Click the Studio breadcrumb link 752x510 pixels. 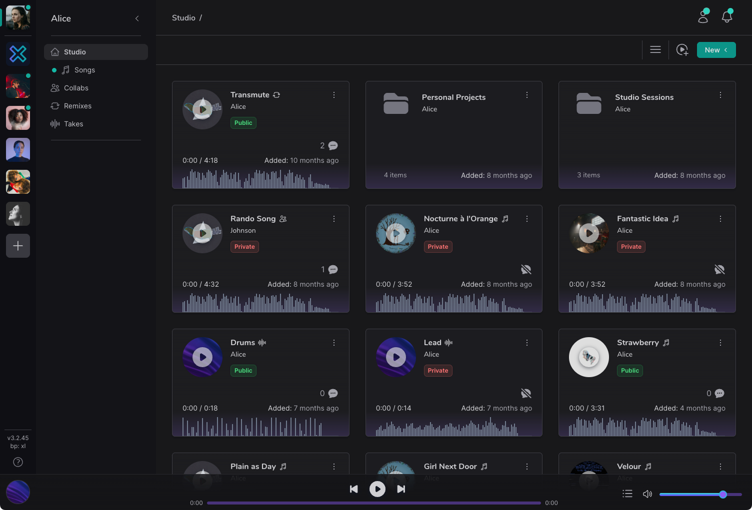coord(183,18)
